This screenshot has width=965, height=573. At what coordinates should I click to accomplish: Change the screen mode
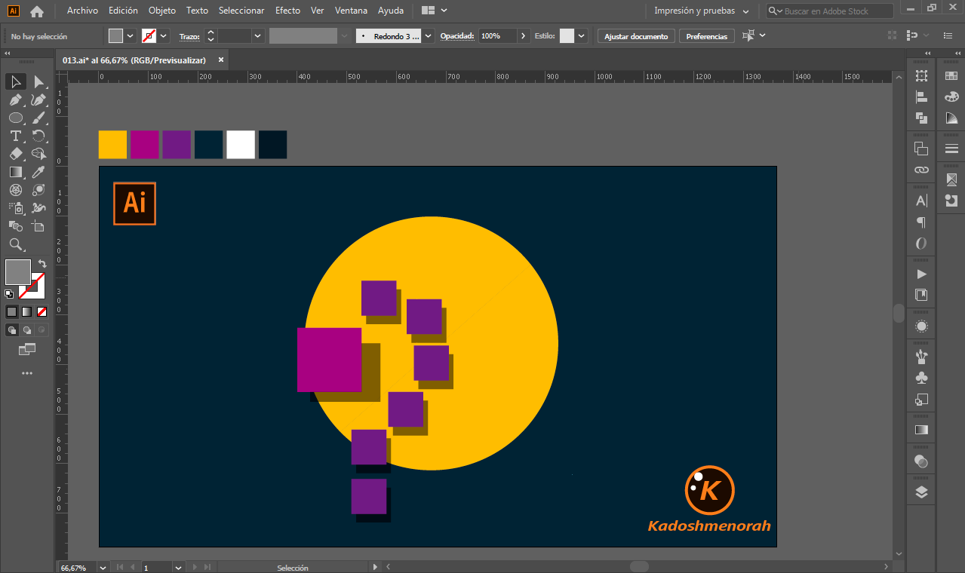point(27,349)
